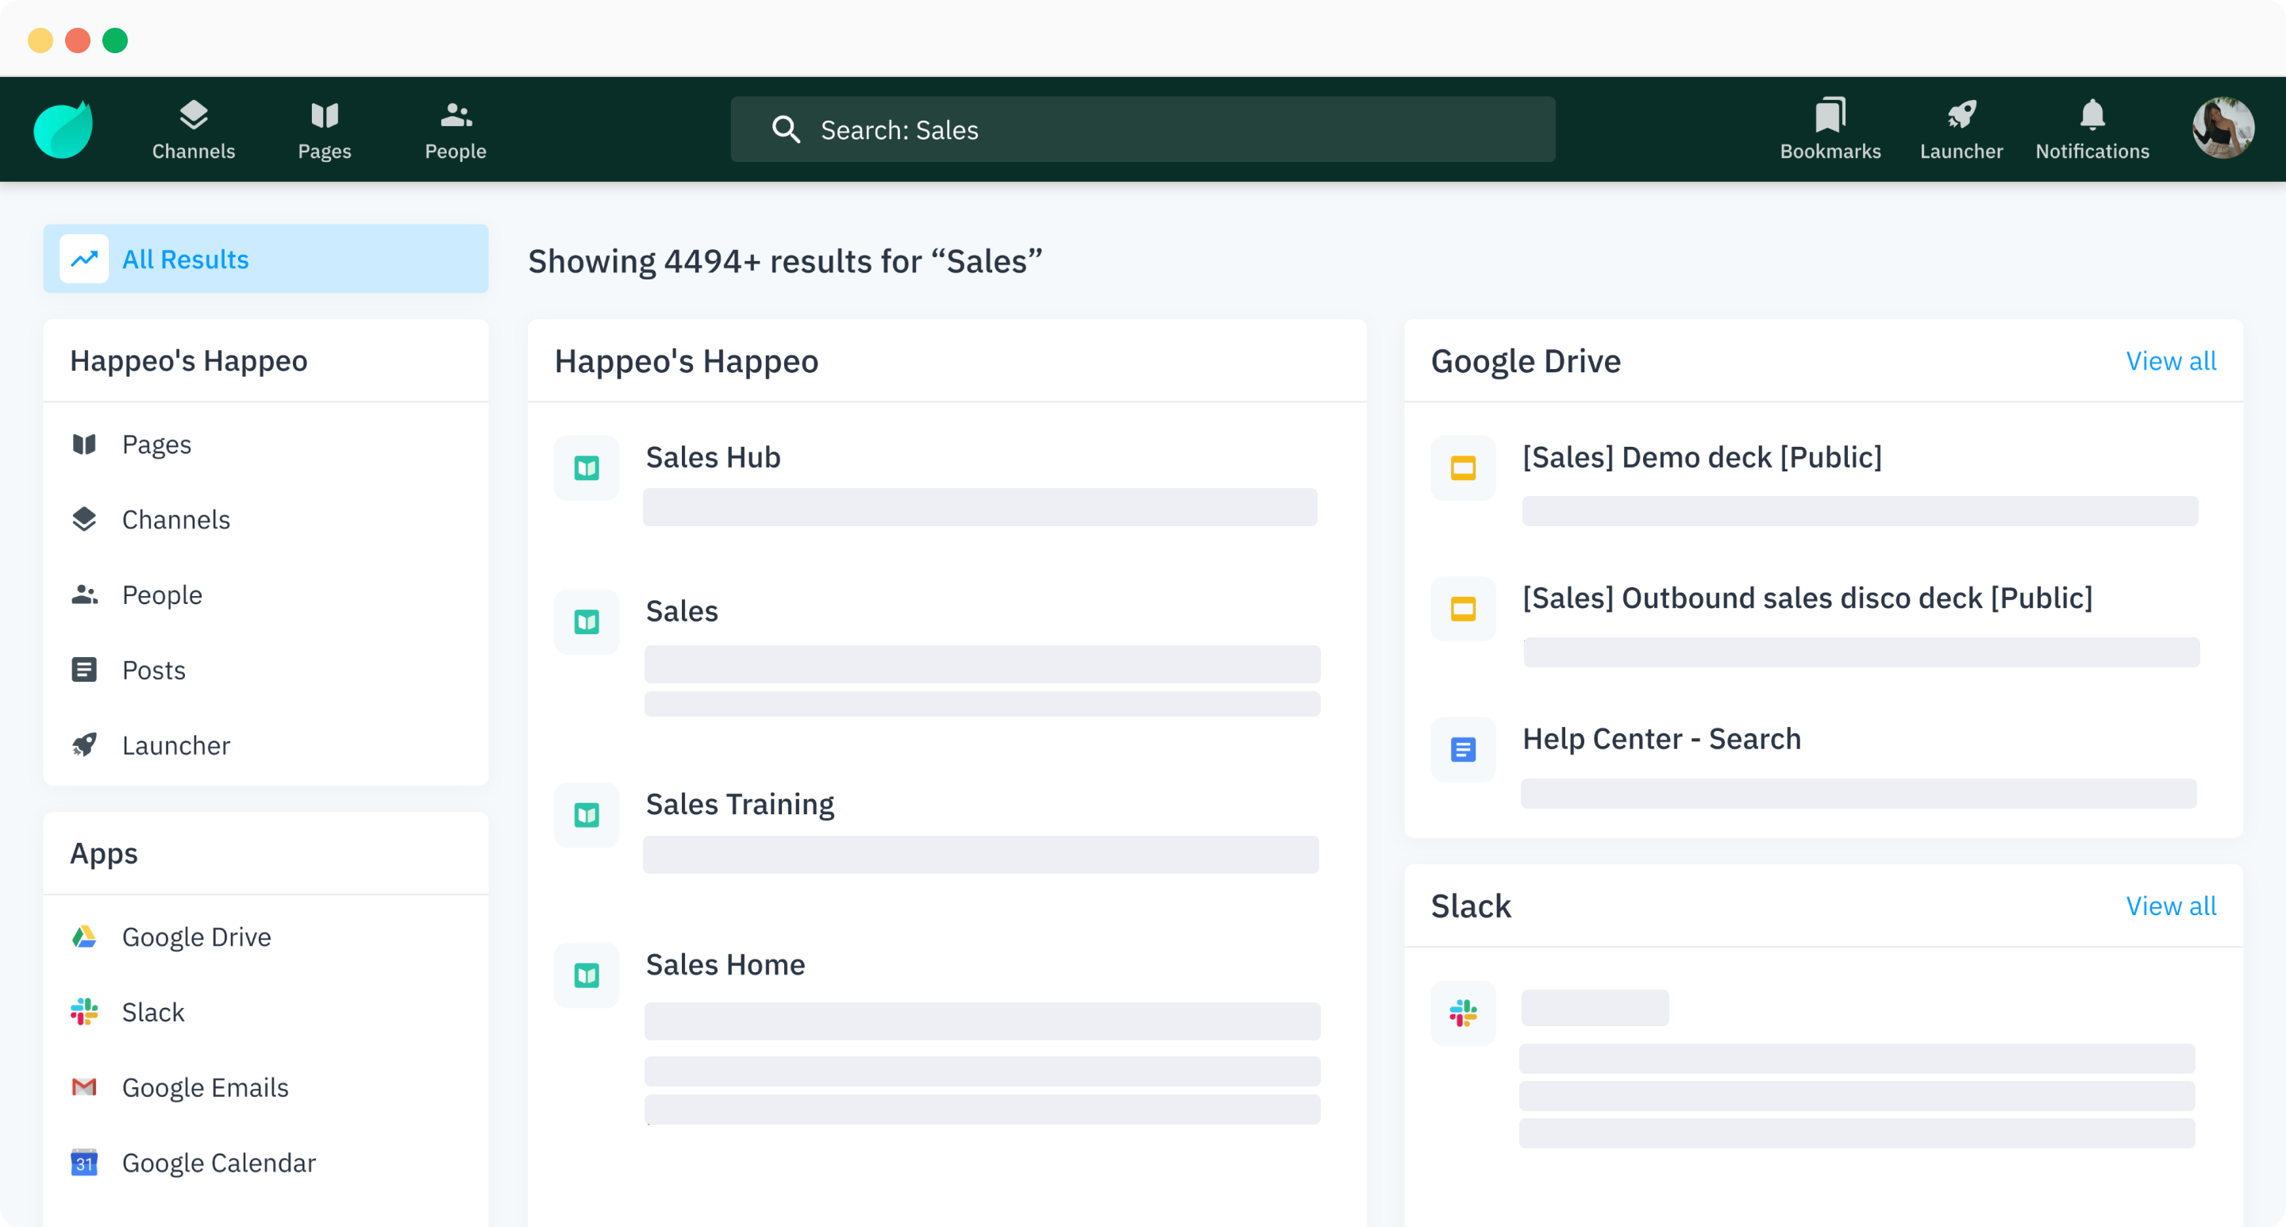Viewport: 2286px width, 1227px height.
Task: Click the green macOS window button
Action: [115, 40]
